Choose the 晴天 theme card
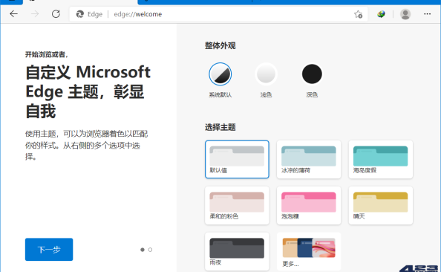Image resolution: width=441 pixels, height=272 pixels. coord(381,205)
